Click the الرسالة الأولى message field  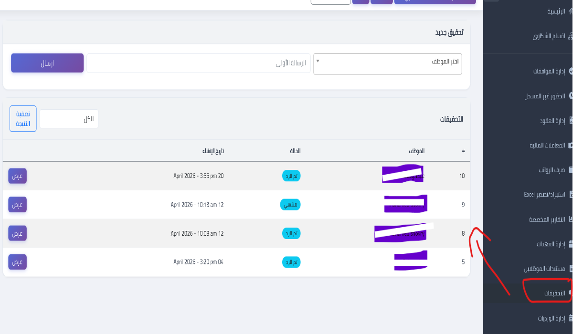(x=198, y=63)
